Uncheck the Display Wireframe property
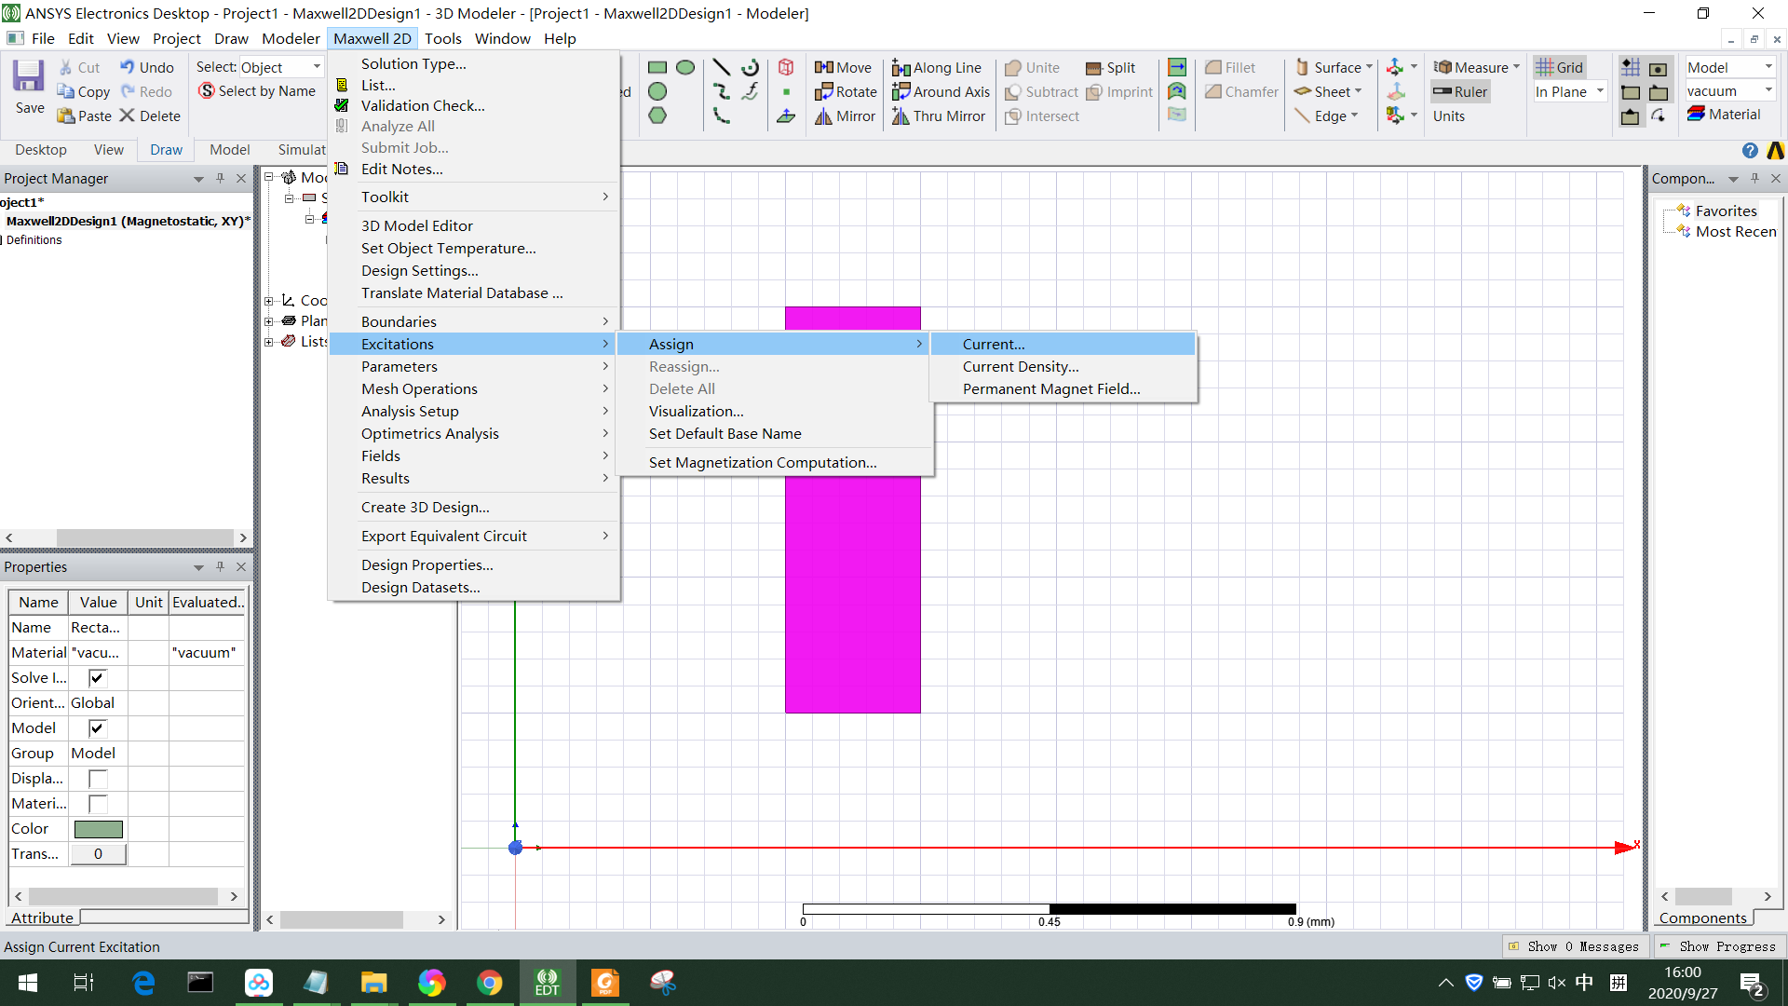This screenshot has width=1788, height=1006. [x=97, y=778]
